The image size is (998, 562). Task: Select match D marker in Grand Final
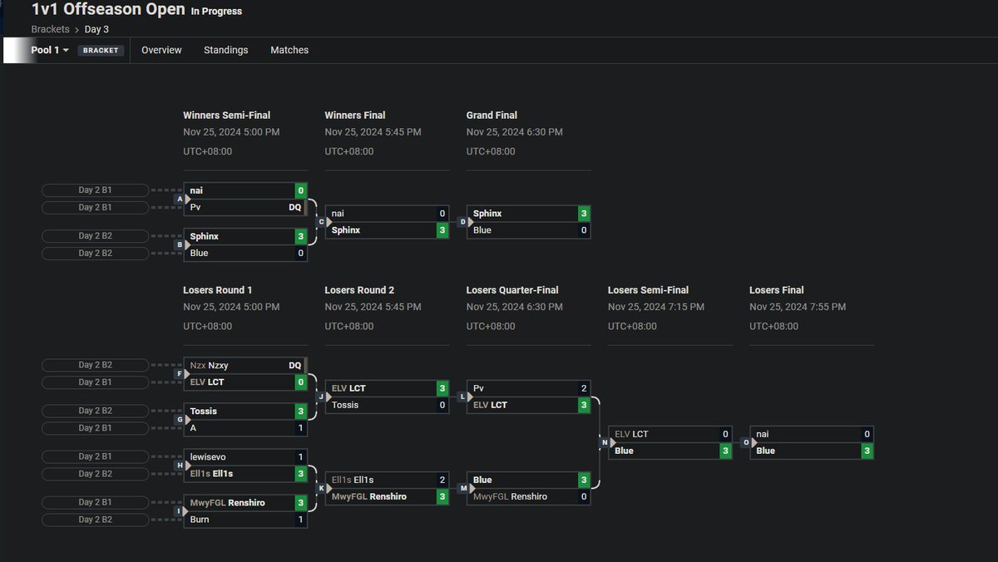462,222
